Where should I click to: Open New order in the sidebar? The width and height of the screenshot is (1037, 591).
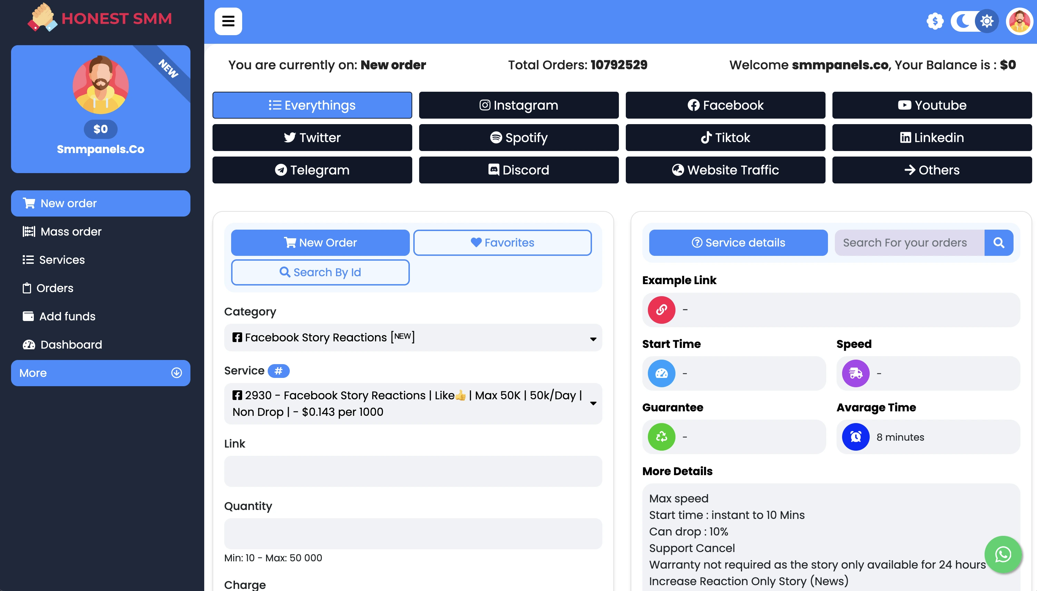tap(101, 203)
